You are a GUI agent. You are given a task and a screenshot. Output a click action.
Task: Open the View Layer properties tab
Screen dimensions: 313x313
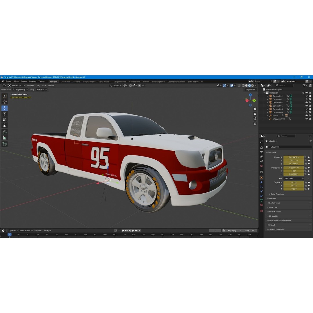point(261,157)
